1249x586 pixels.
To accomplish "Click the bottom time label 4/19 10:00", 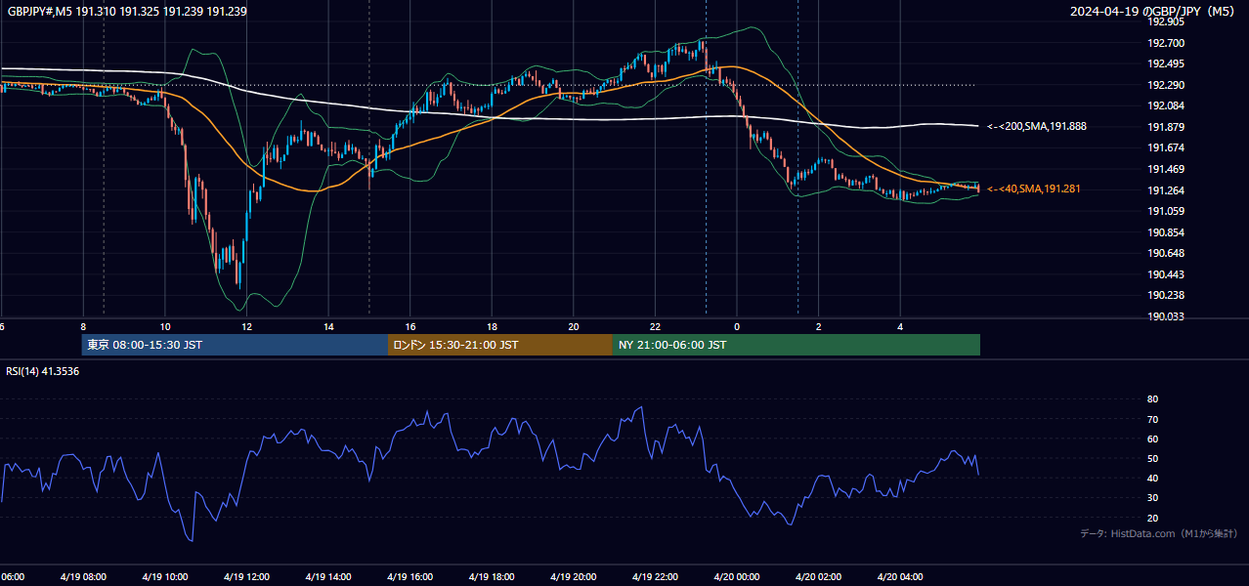I will click(164, 576).
